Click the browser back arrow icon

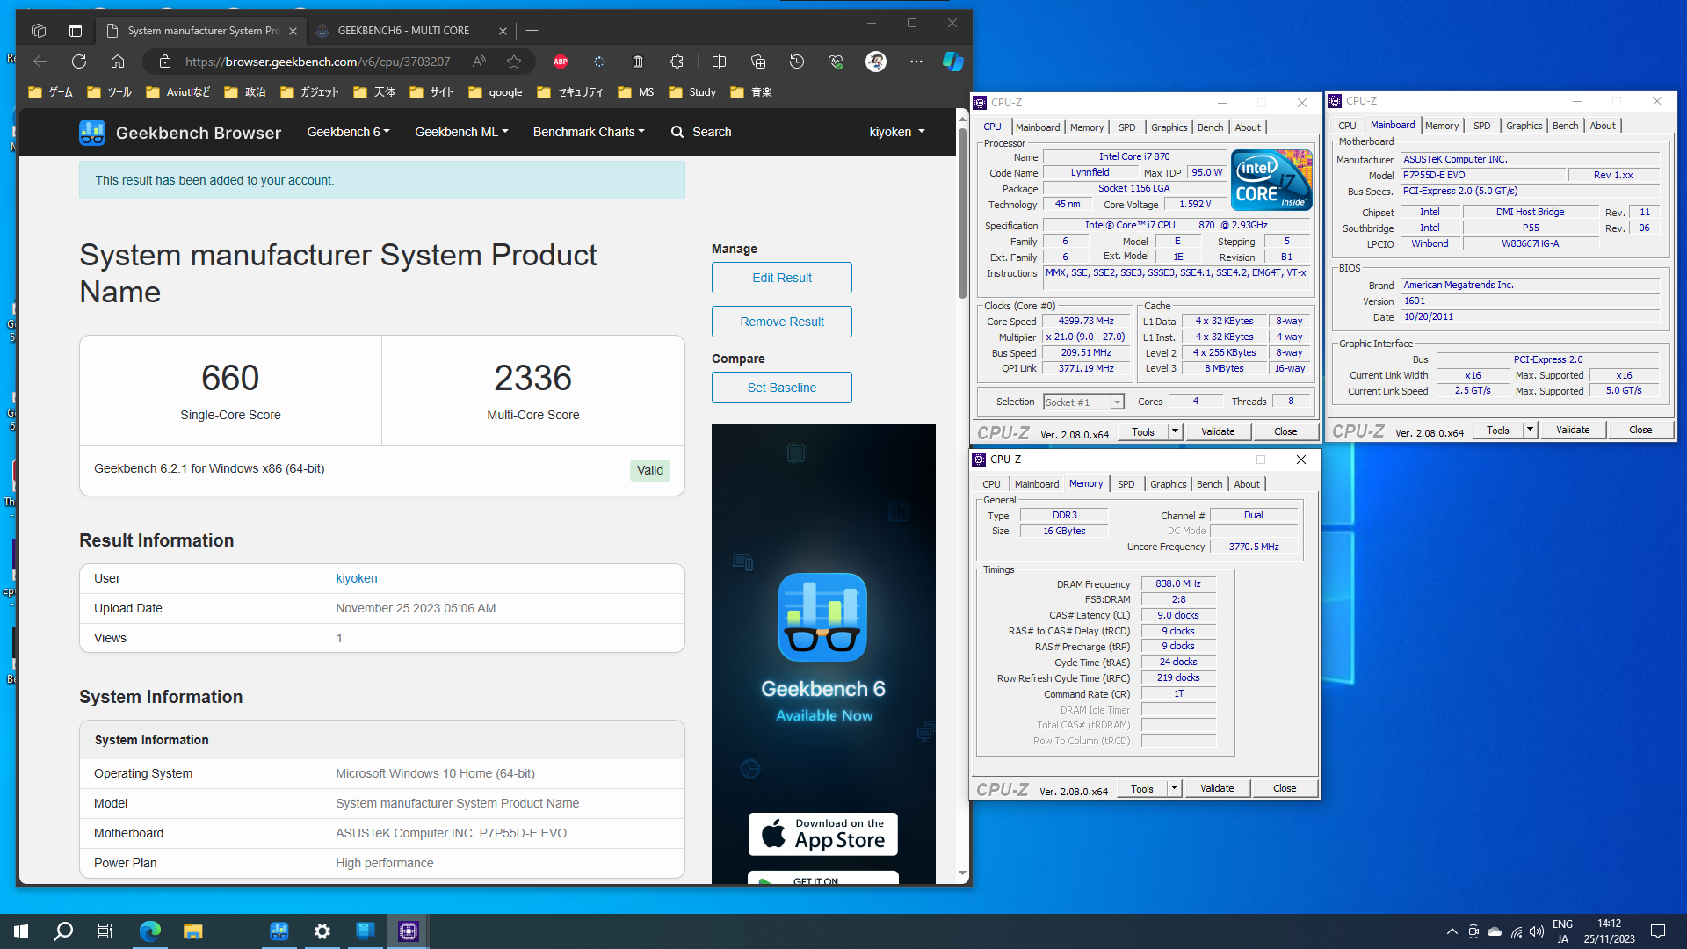(40, 62)
